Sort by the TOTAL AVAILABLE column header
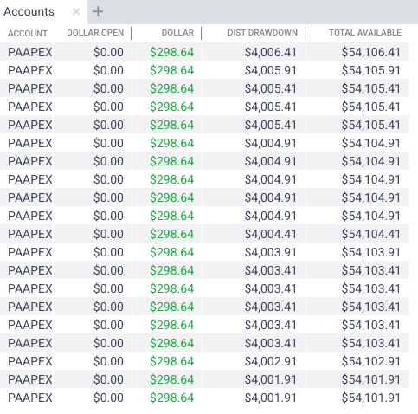This screenshot has width=418, height=414. coord(365,33)
